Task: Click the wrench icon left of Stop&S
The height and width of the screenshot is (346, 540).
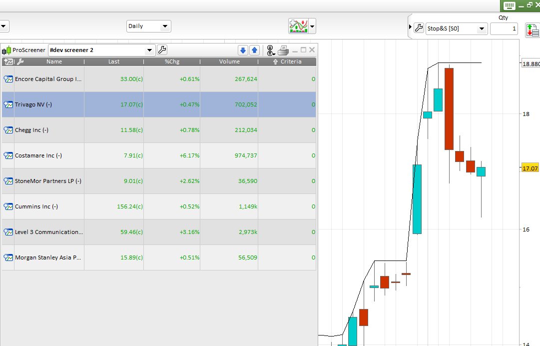Action: (x=419, y=28)
